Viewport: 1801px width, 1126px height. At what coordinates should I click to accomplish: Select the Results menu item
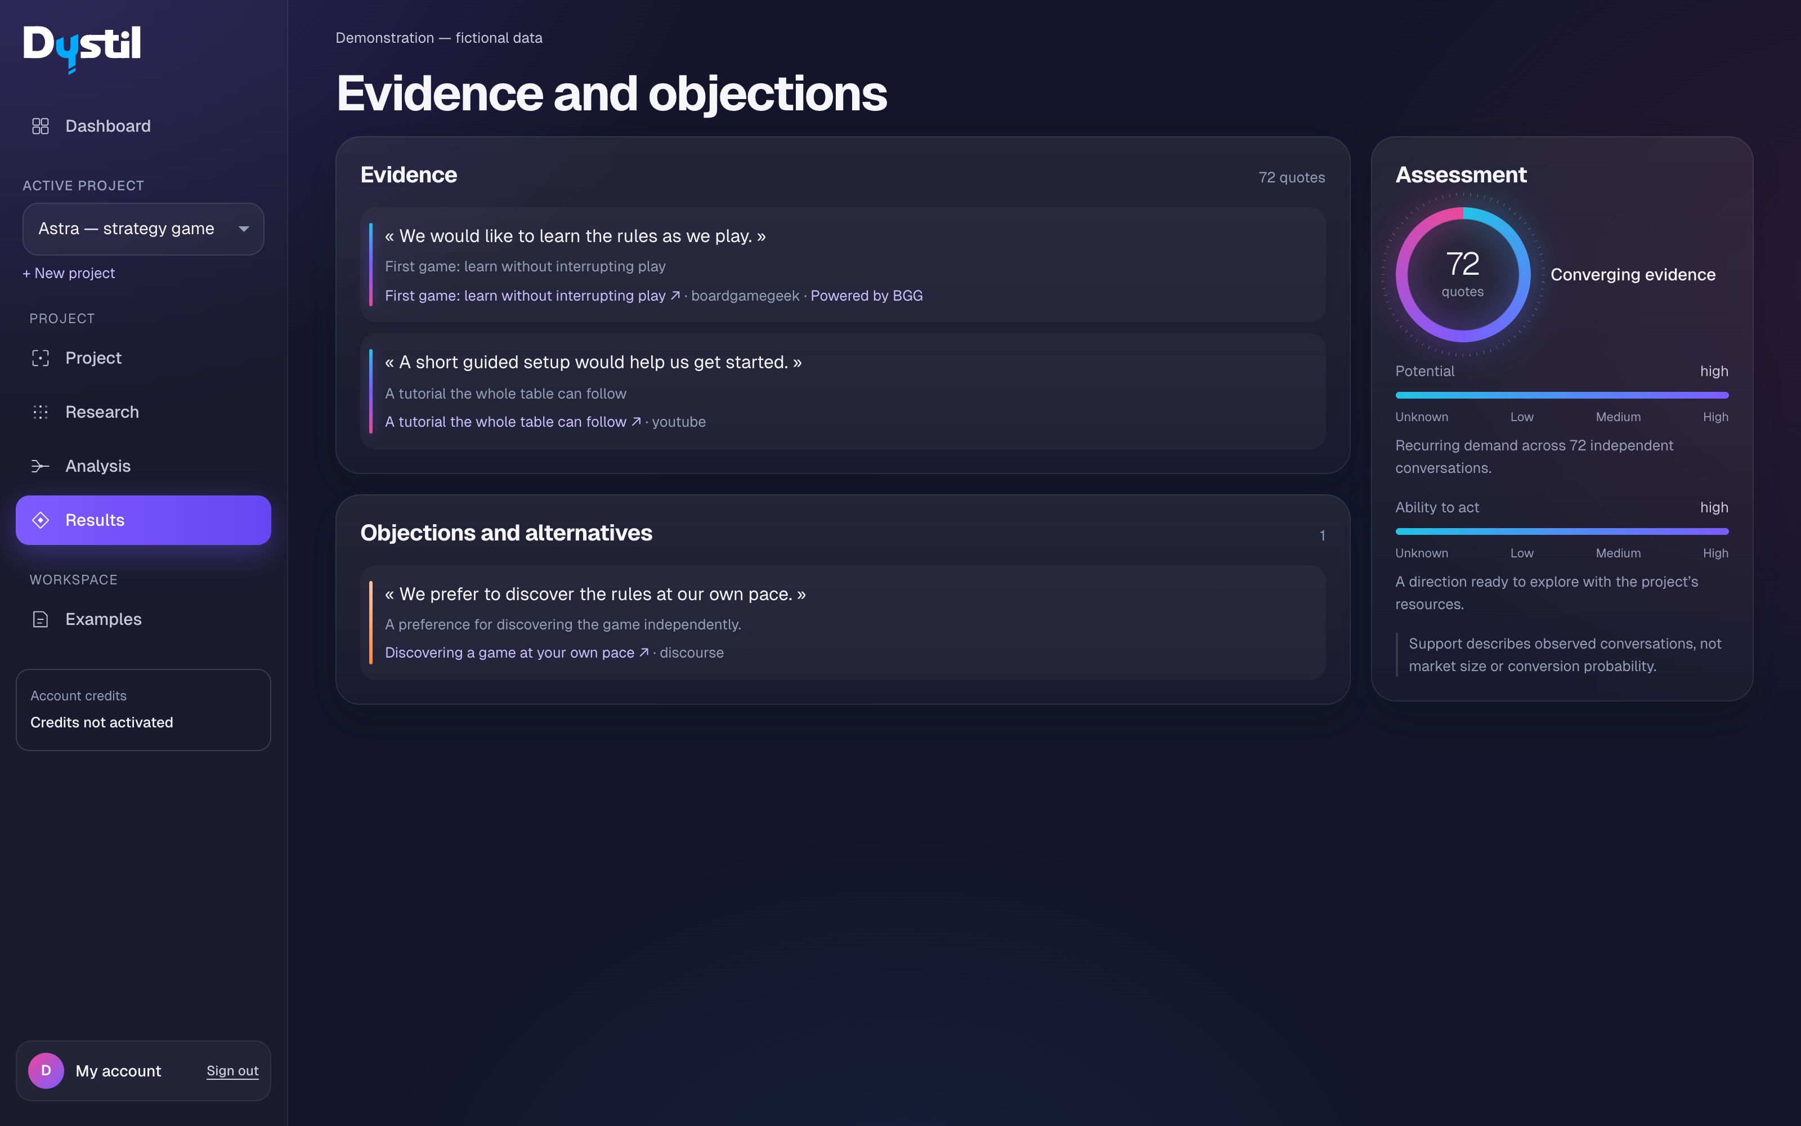click(143, 520)
